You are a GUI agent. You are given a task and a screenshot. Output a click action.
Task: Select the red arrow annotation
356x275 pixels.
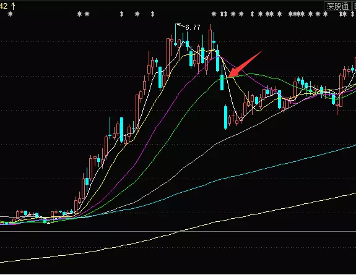click(245, 64)
